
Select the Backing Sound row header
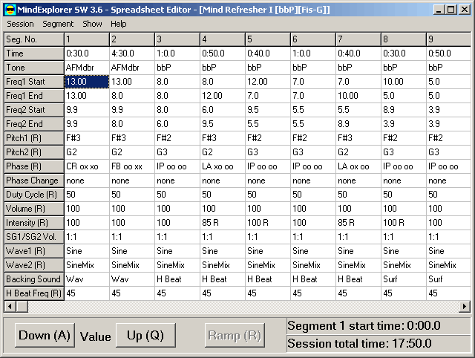[34, 279]
